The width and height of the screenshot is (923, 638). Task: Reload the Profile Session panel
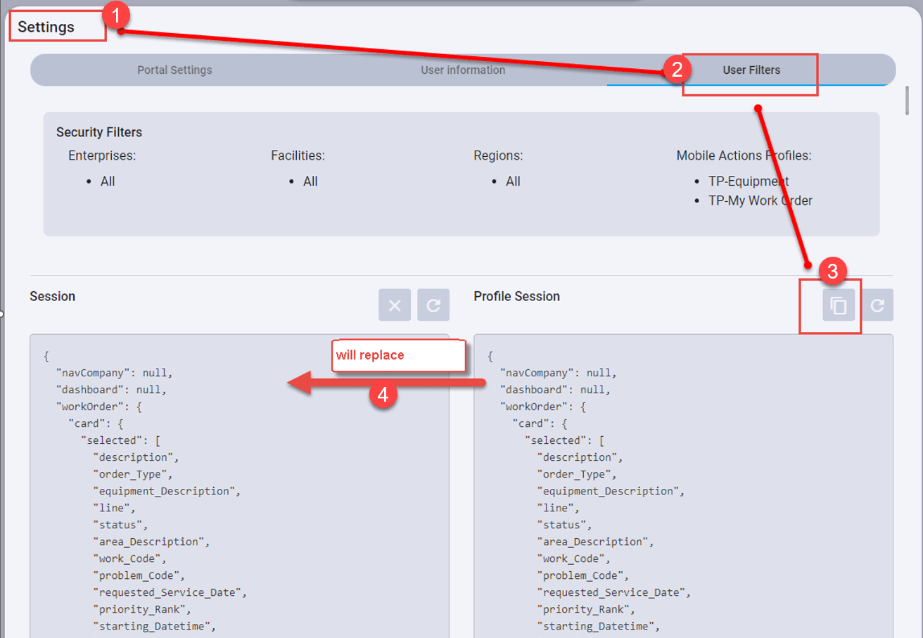coord(877,305)
